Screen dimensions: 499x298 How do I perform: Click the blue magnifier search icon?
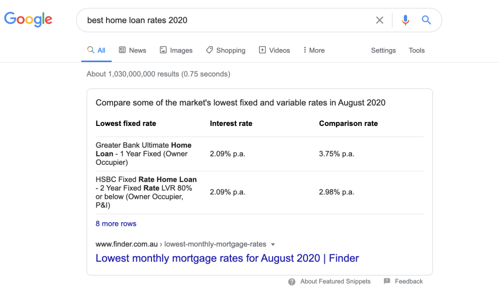[x=426, y=20]
